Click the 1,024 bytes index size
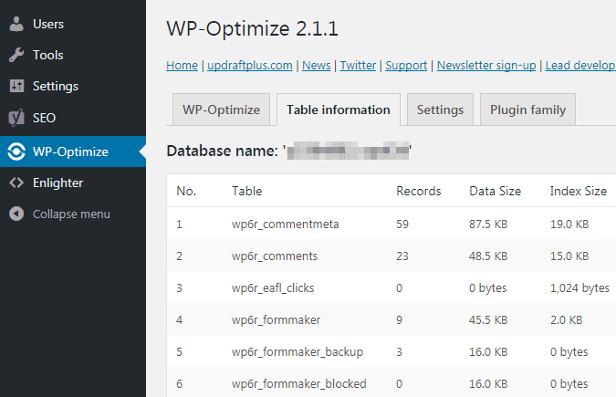 point(579,288)
